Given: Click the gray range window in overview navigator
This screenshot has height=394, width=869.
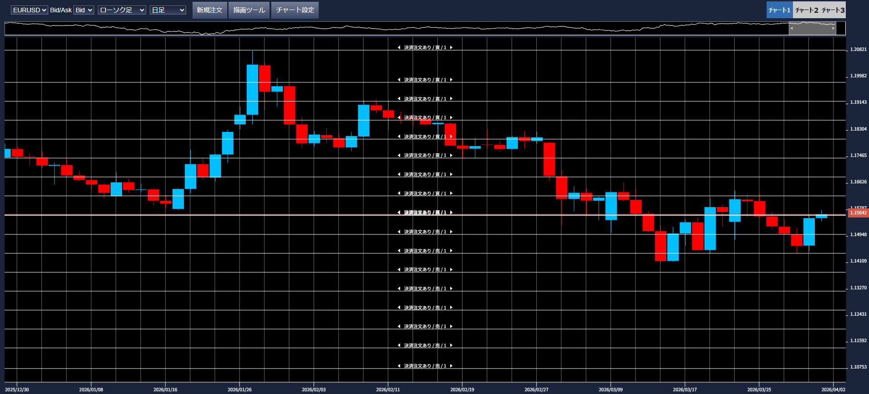Looking at the screenshot, I should click(x=813, y=28).
